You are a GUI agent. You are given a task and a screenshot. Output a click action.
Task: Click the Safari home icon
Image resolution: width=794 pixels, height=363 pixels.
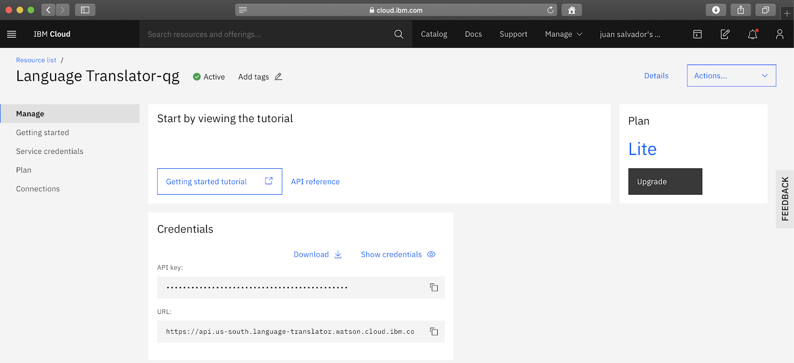click(x=572, y=10)
